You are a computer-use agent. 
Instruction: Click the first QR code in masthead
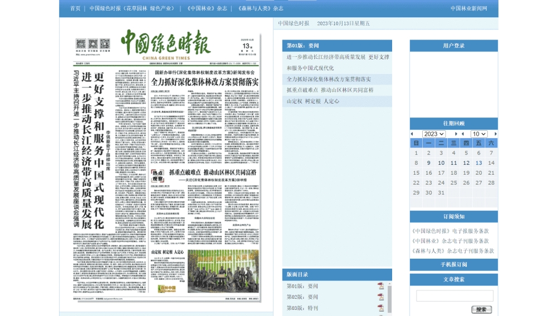tap(81, 43)
